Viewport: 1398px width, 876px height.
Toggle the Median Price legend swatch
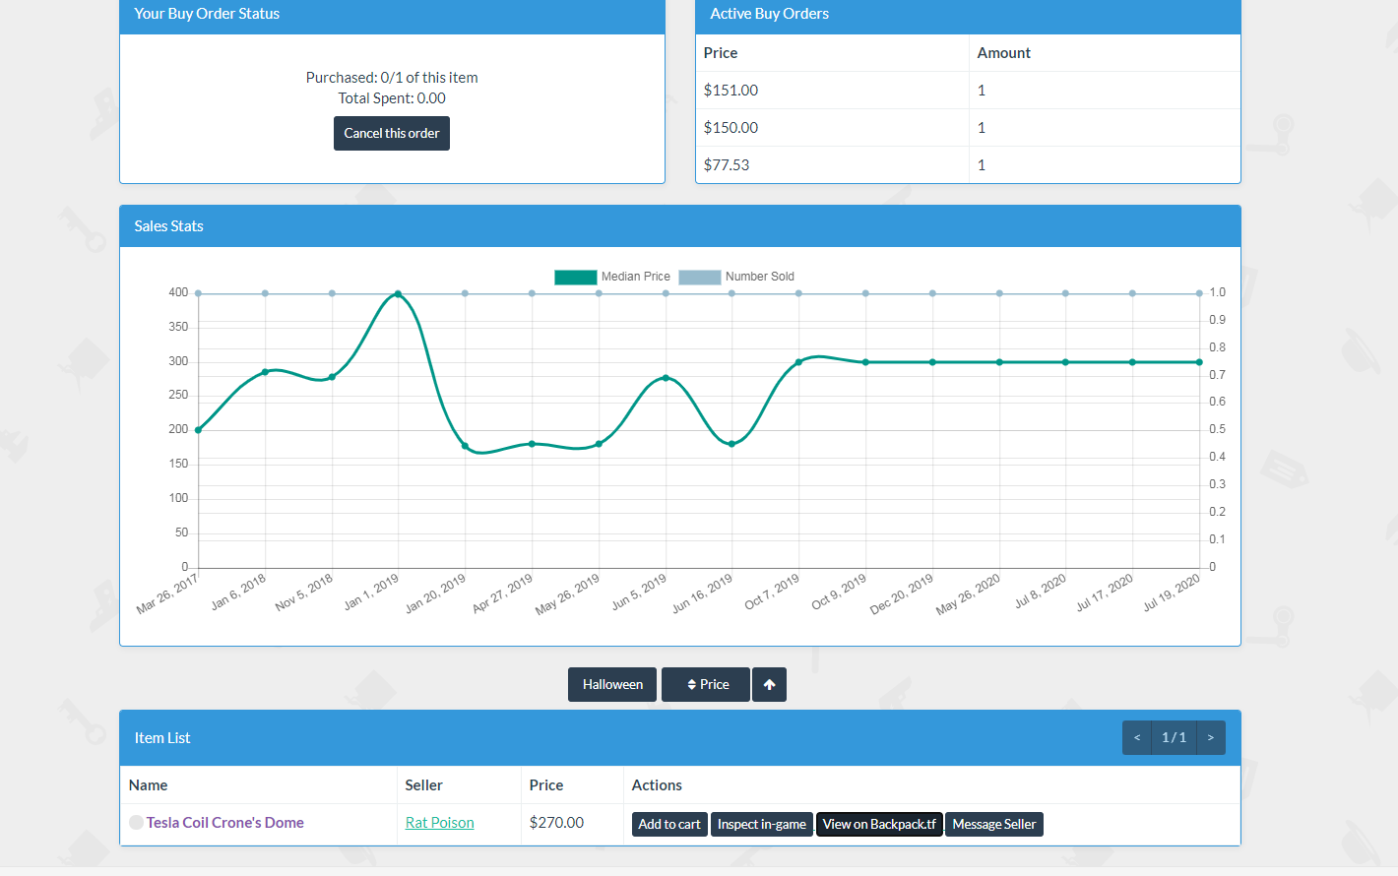tap(576, 277)
